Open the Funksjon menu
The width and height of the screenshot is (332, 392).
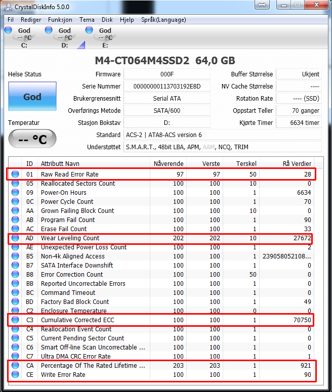pyautogui.click(x=60, y=20)
